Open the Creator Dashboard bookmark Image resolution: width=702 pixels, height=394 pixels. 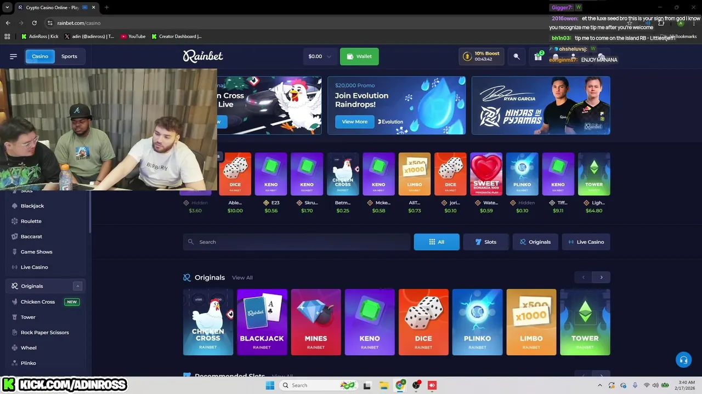(177, 37)
